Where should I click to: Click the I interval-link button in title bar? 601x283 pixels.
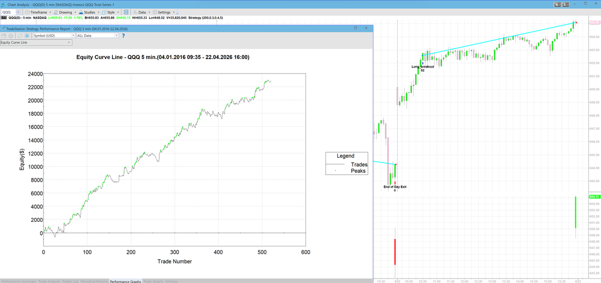(x=566, y=5)
